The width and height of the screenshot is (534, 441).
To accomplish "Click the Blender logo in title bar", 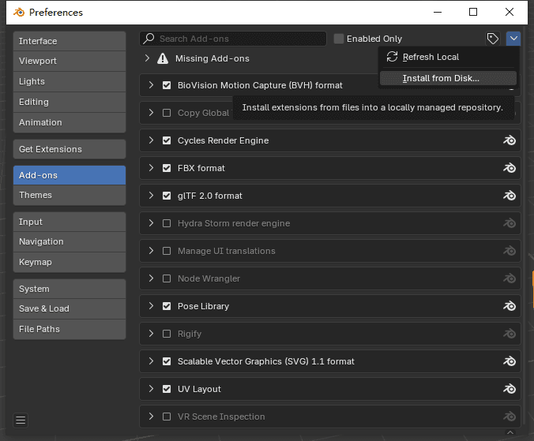I will coord(19,13).
